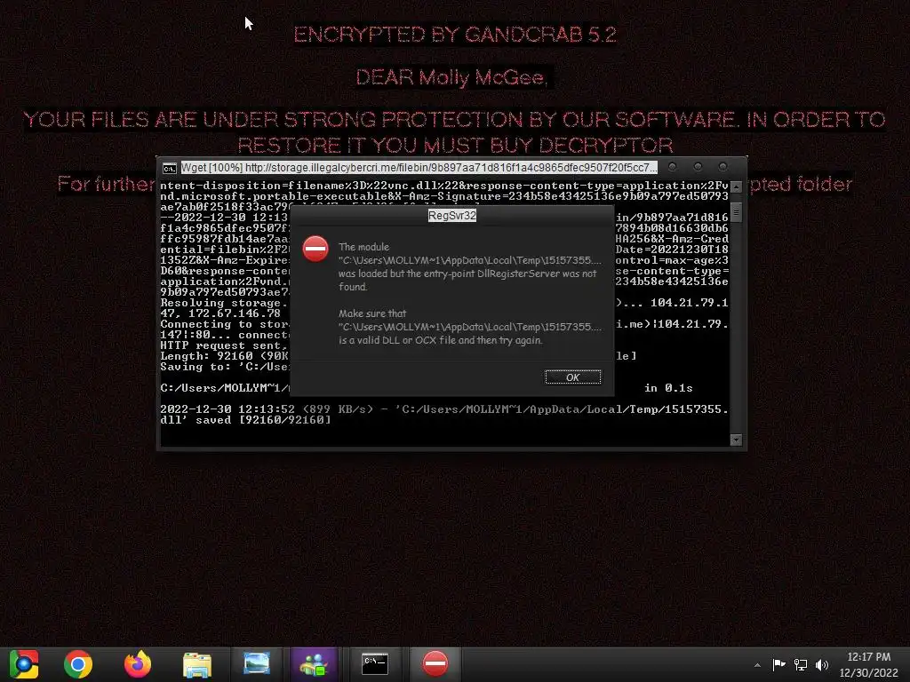Open the Action Center flag icon
The image size is (910, 682).
click(x=778, y=664)
